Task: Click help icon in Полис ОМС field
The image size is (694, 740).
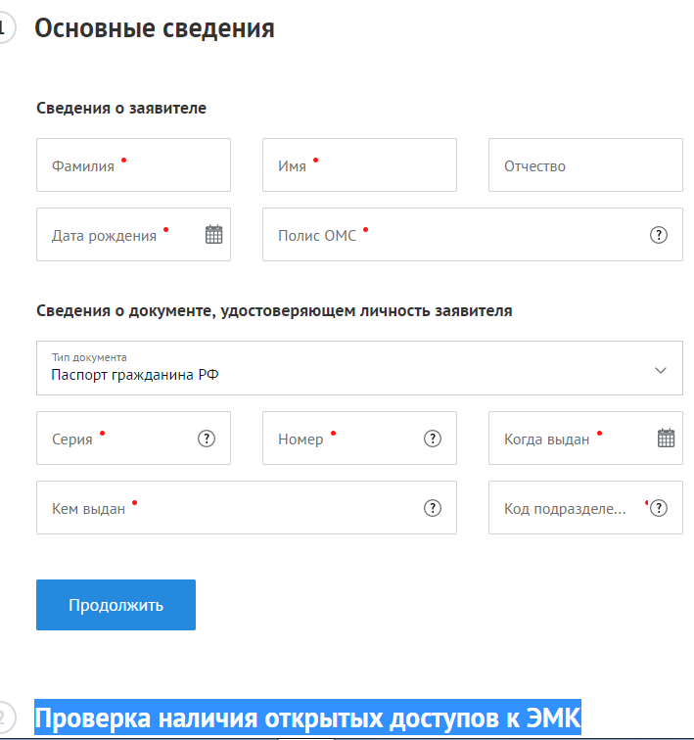Action: point(659,235)
